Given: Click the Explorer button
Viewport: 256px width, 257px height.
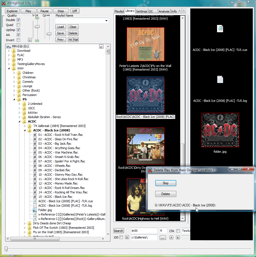Looking at the screenshot, I should coord(12,11).
